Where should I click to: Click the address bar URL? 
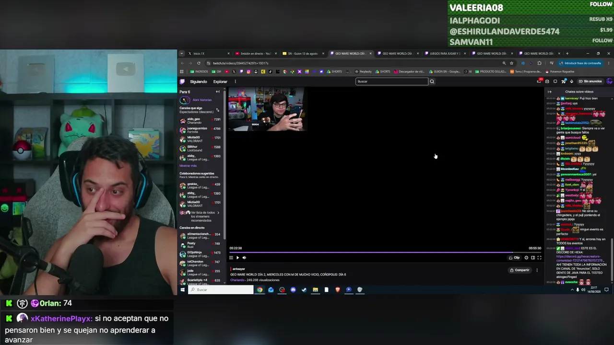click(x=240, y=63)
